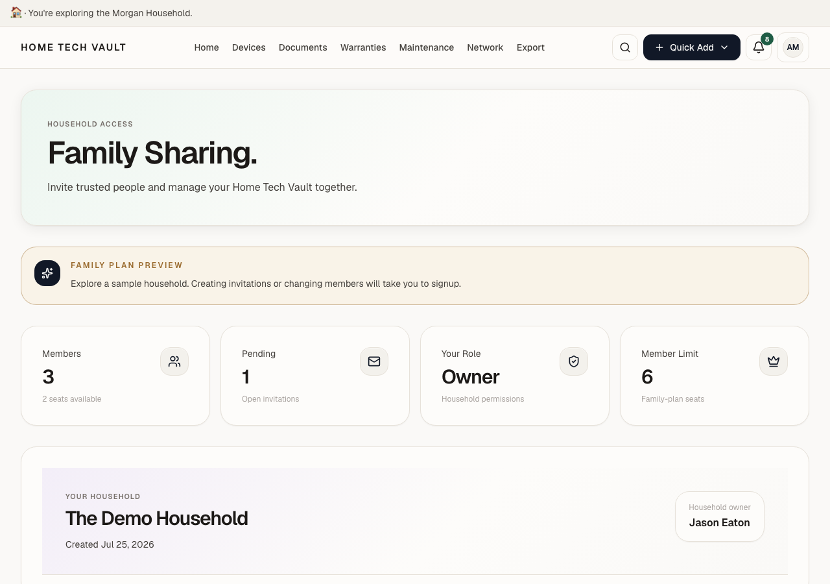Open the AM avatar menu
The height and width of the screenshot is (584, 830).
tap(793, 47)
